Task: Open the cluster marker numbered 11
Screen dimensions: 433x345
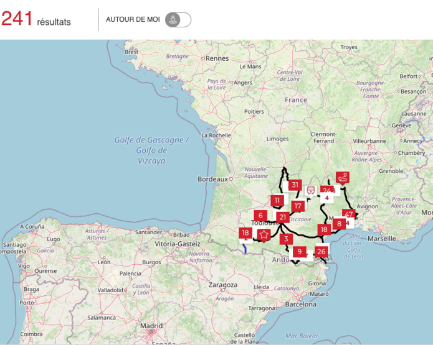Action: pyautogui.click(x=277, y=201)
